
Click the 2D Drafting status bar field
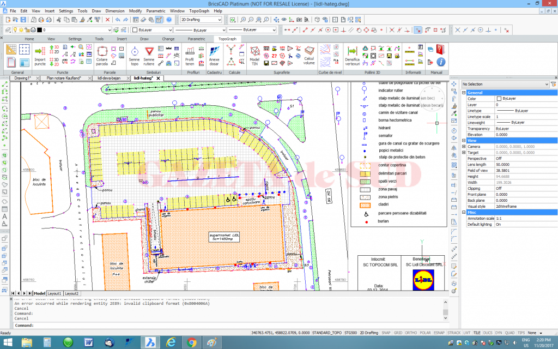[369, 333]
